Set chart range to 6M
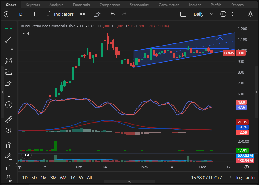Viewport: 259px width, 185px height. 63,177
